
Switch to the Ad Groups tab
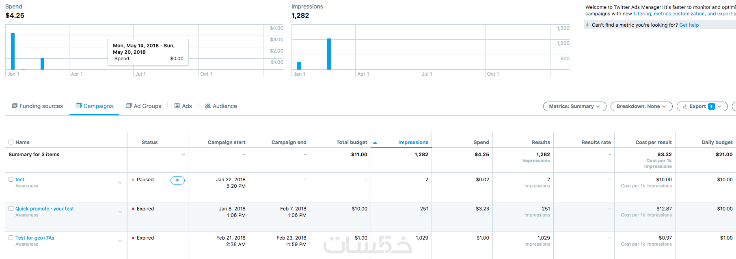[x=143, y=106]
